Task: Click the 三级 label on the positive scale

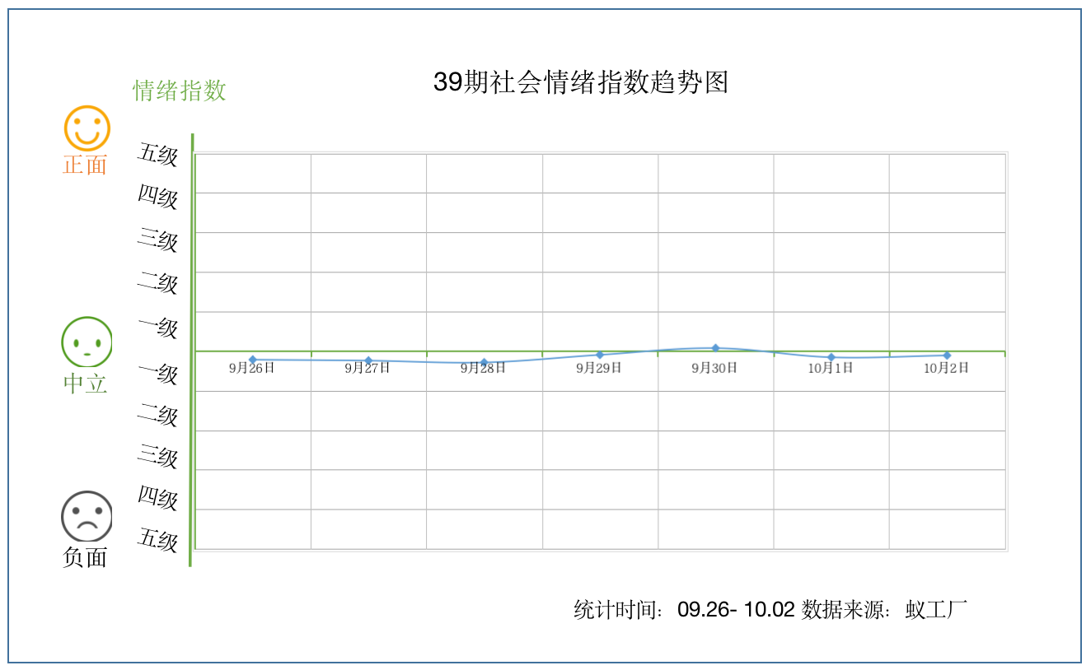Action: coord(158,240)
